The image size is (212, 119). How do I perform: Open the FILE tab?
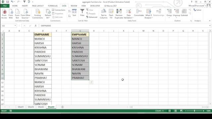(5, 6)
